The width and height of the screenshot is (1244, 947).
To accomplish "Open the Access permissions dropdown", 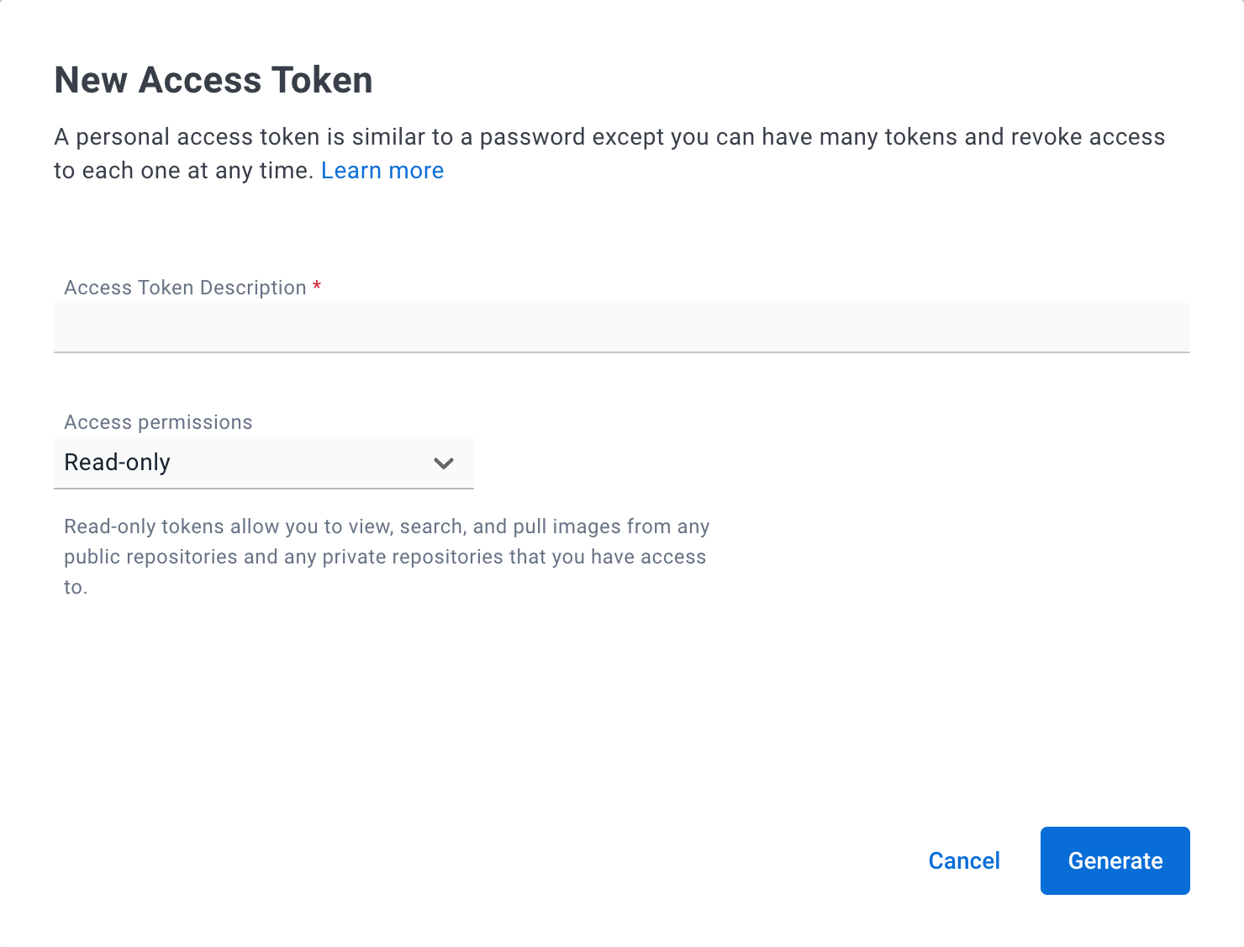I will [263, 463].
